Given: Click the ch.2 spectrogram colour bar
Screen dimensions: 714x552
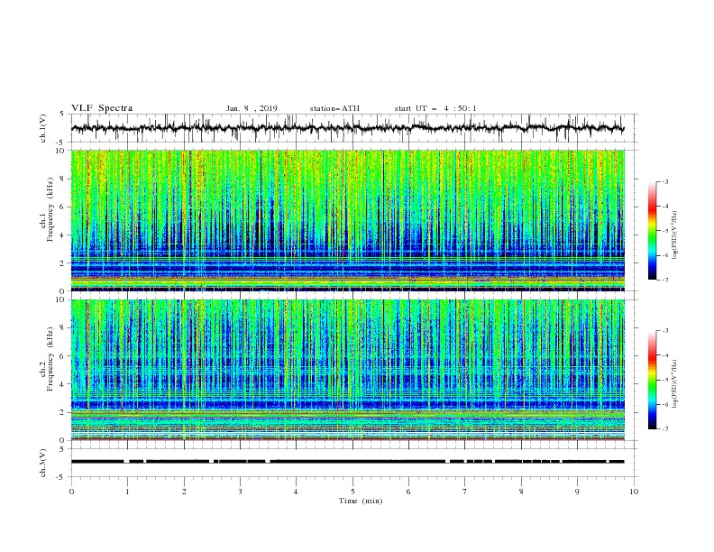Looking at the screenshot, I should [653, 380].
